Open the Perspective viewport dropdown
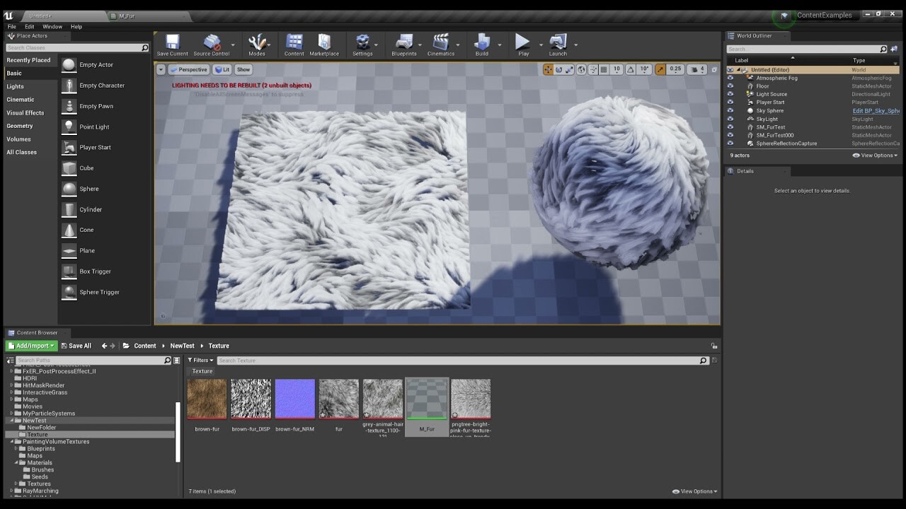This screenshot has width=906, height=509. pos(188,69)
